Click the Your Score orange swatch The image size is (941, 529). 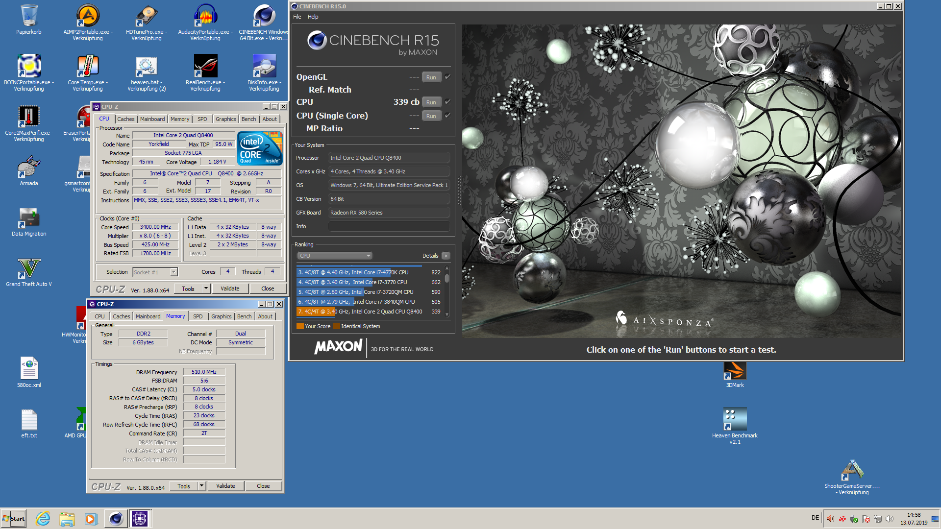coord(300,326)
